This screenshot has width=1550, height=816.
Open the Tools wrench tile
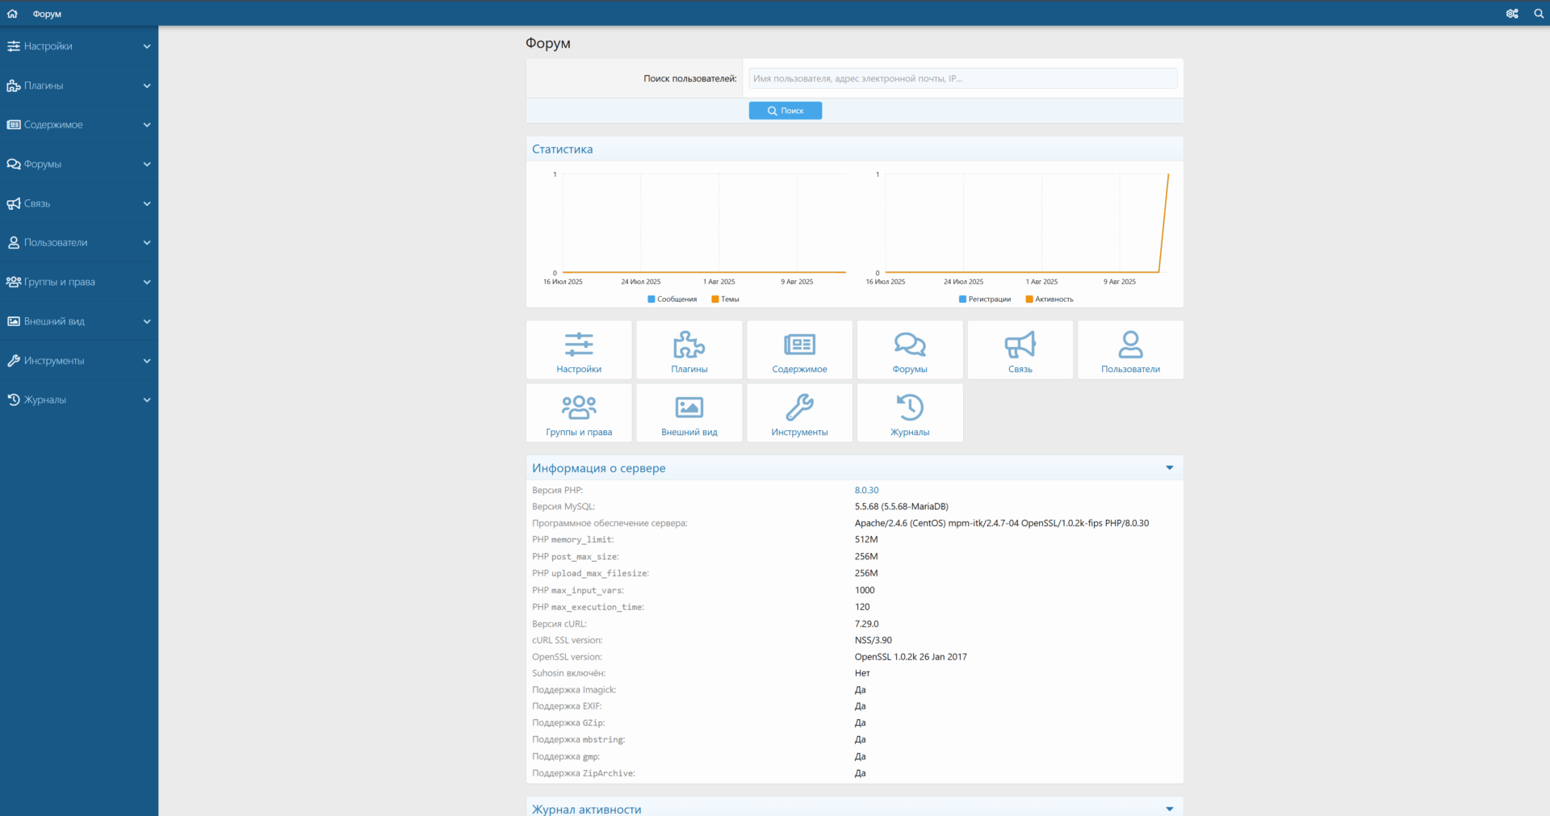point(799,413)
